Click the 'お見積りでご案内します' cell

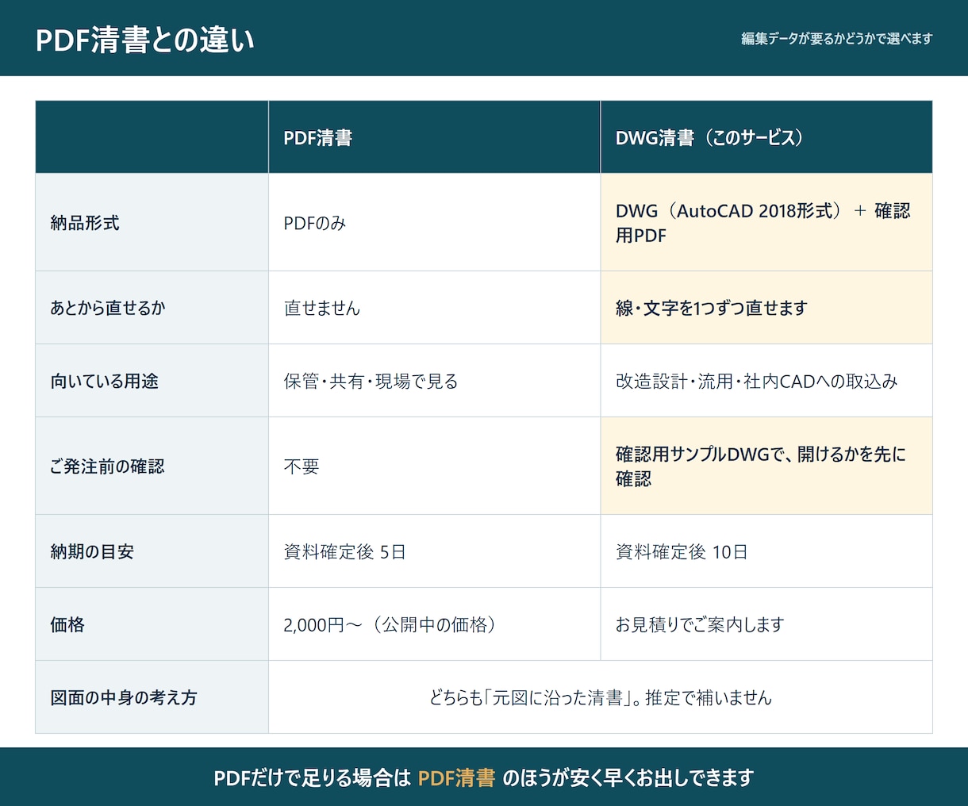766,624
